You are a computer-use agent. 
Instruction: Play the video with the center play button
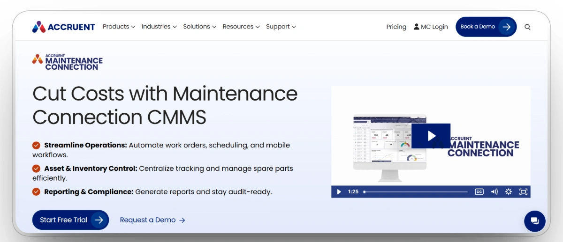click(431, 136)
